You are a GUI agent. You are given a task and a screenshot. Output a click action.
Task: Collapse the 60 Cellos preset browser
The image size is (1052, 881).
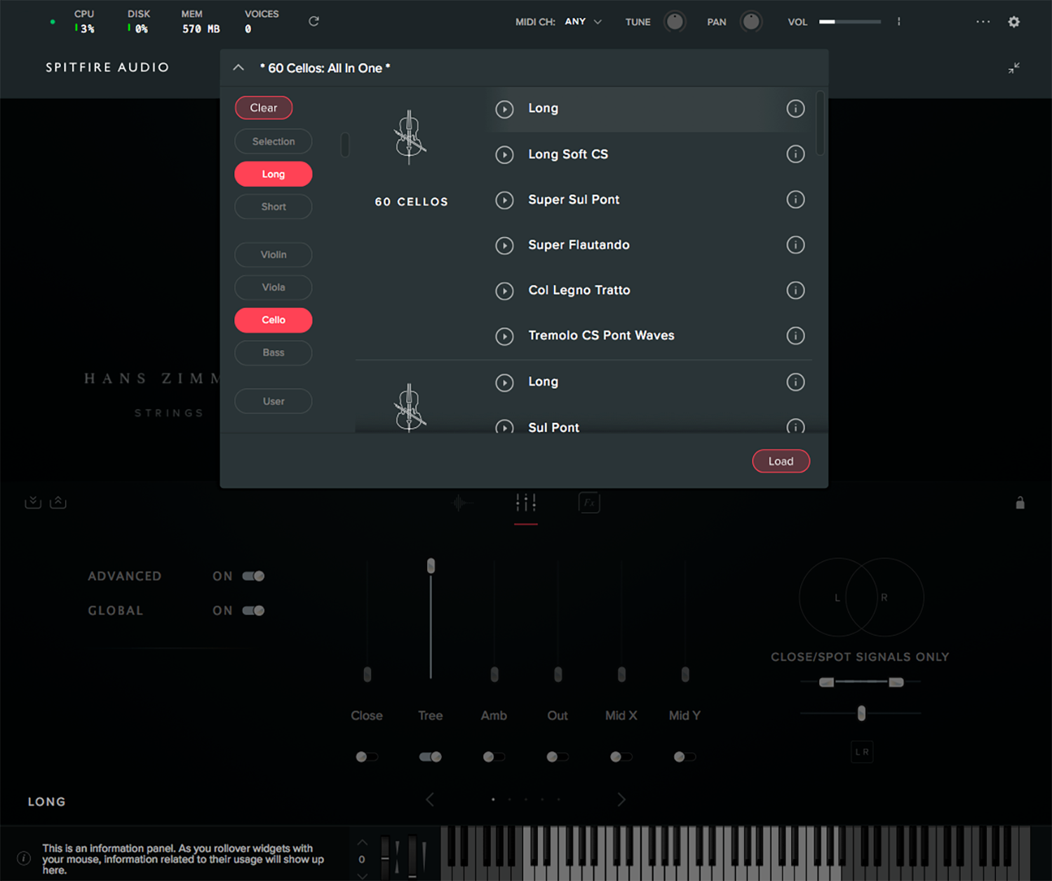[x=238, y=68]
